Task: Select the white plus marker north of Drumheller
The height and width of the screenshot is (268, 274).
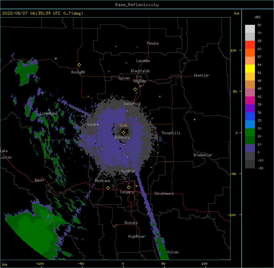Action: (195, 119)
